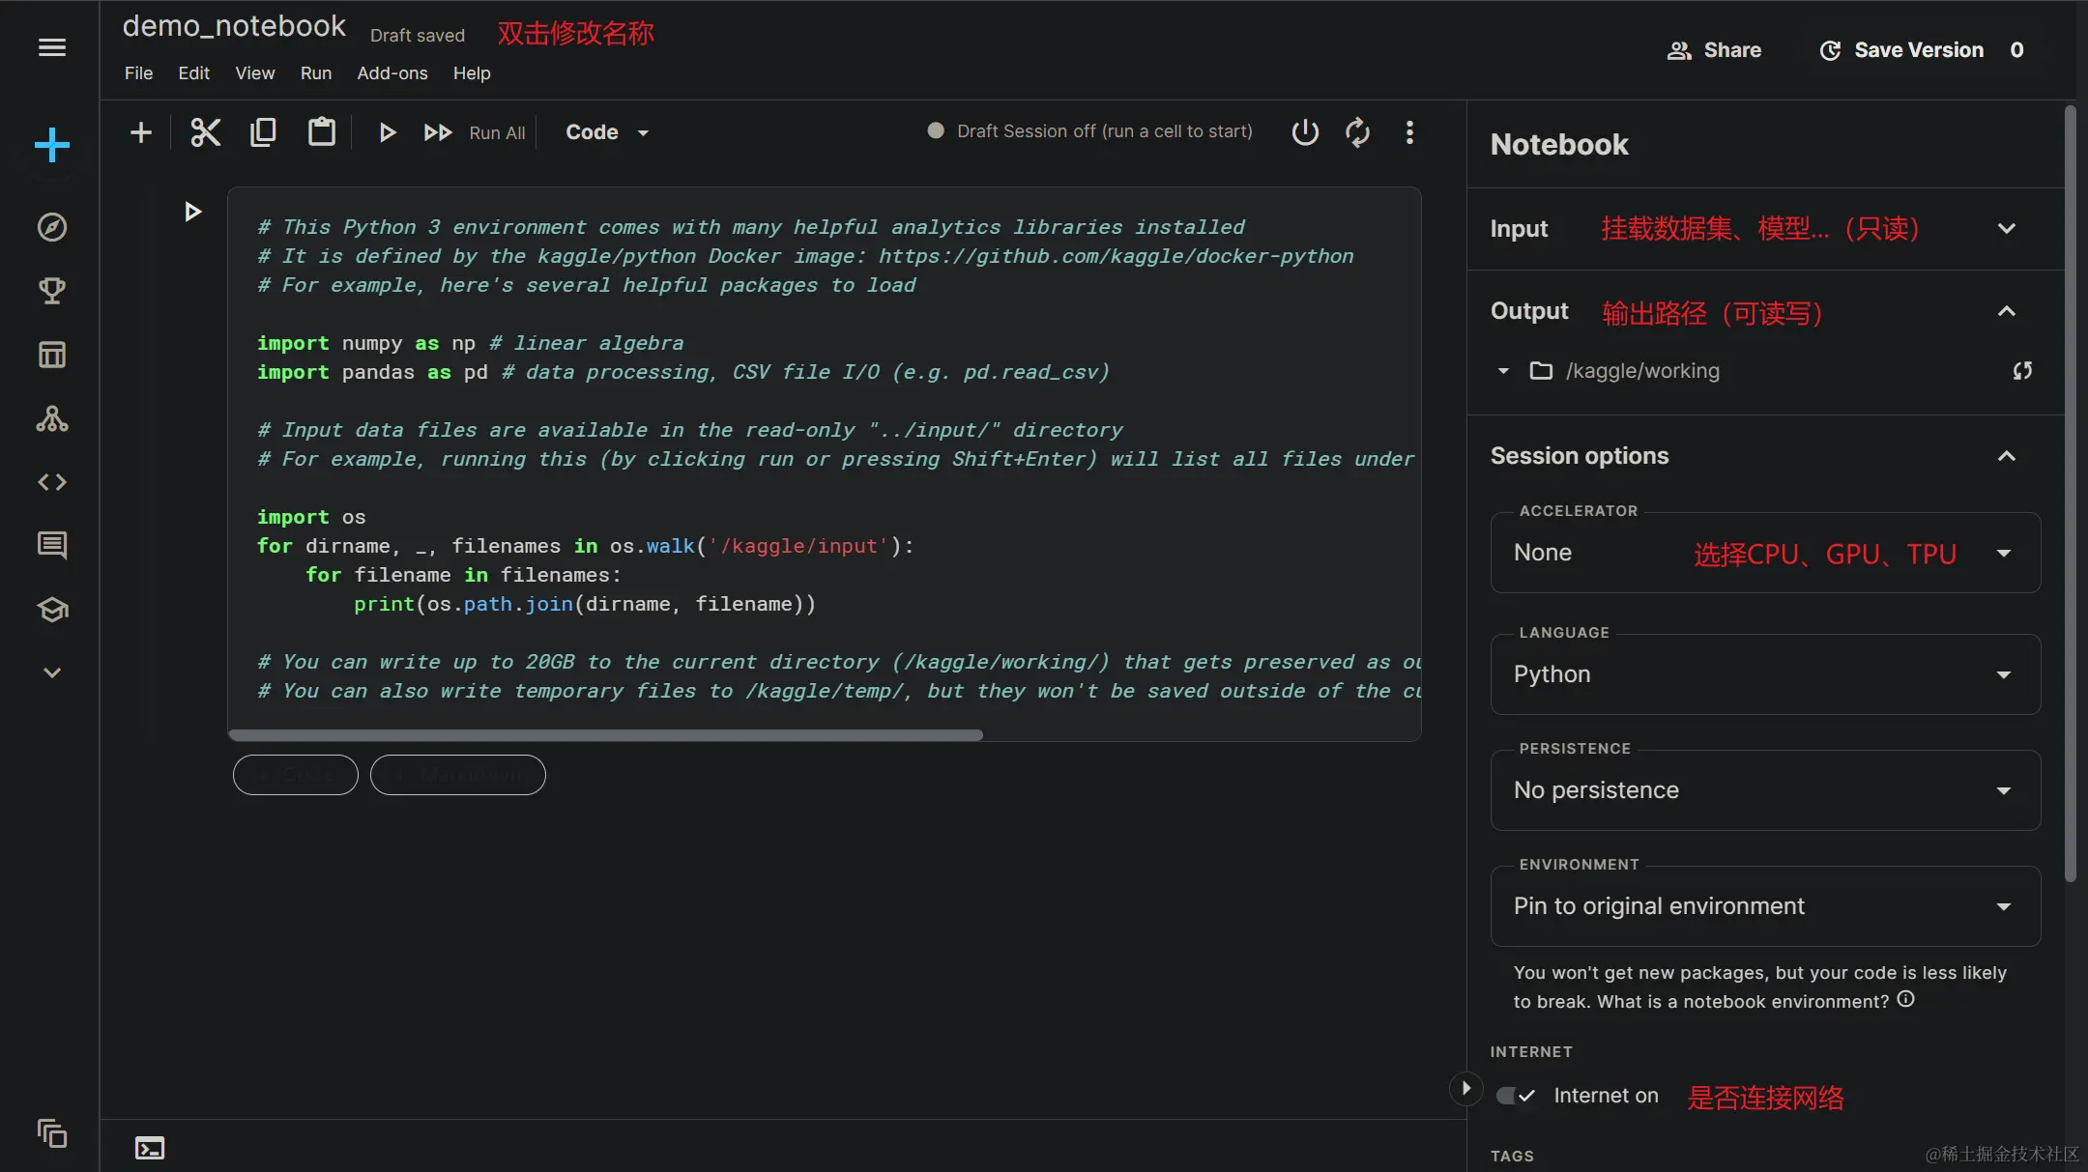Click the restart session refresh icon
The image size is (2088, 1172).
click(x=1357, y=132)
